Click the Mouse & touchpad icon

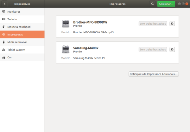click(x=4, y=27)
